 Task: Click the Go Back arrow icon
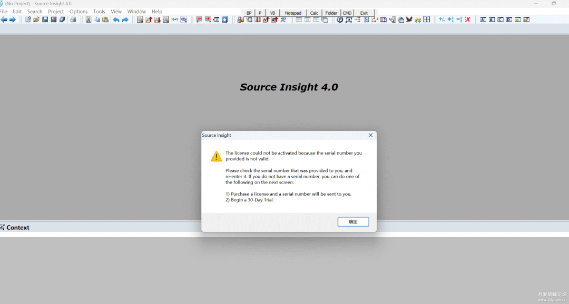tap(4, 20)
